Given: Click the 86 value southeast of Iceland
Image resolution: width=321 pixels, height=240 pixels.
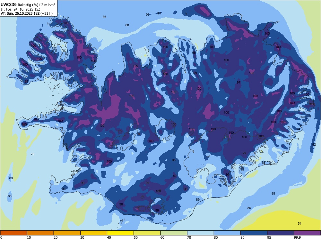Looking at the screenshot, I should tap(249, 208).
